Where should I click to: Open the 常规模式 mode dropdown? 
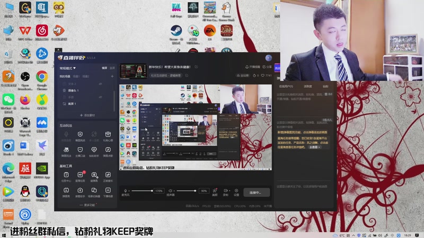[x=68, y=68]
